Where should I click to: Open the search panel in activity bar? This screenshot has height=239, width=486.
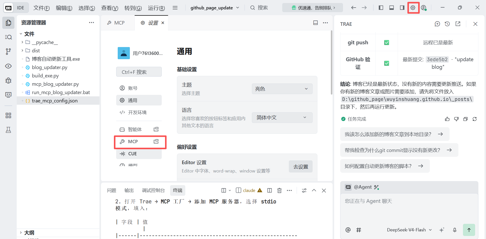(8, 37)
